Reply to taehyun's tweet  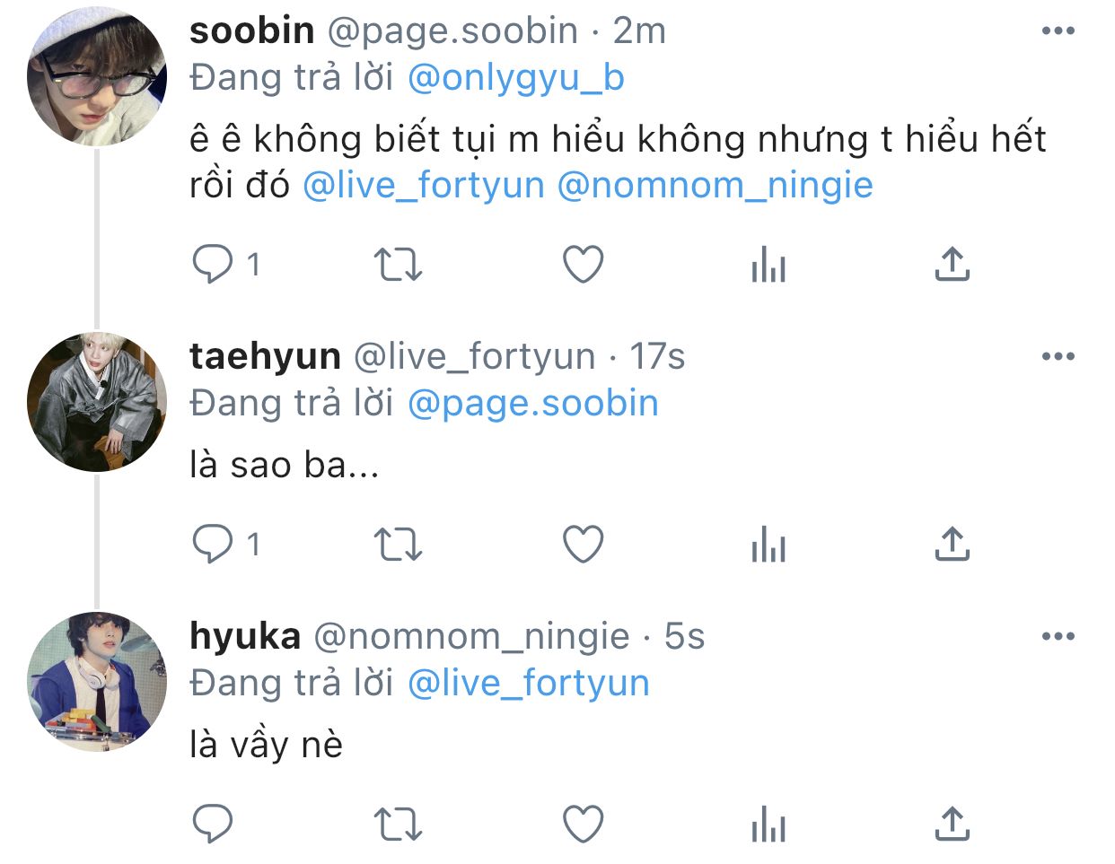tap(213, 544)
